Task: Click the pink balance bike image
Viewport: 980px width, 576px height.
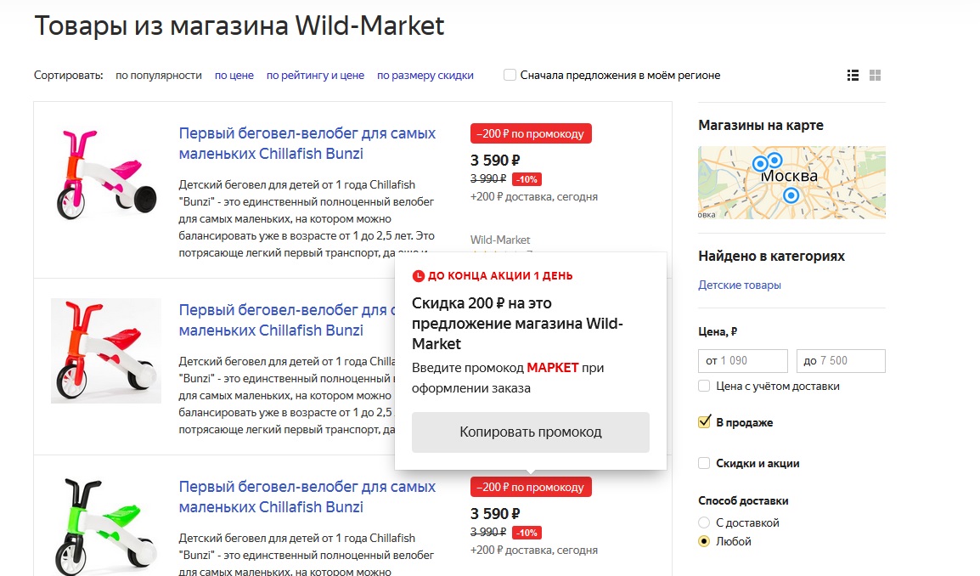Action: click(x=106, y=174)
